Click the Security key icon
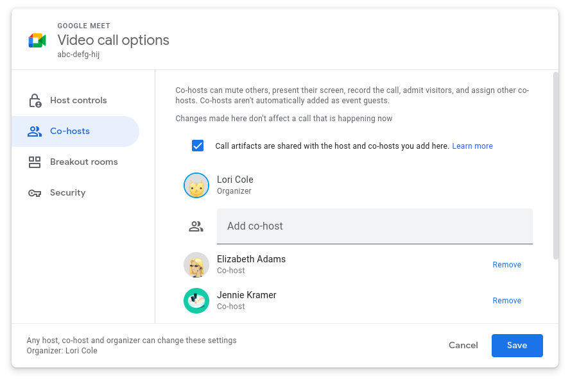The width and height of the screenshot is (570, 379). pos(35,193)
